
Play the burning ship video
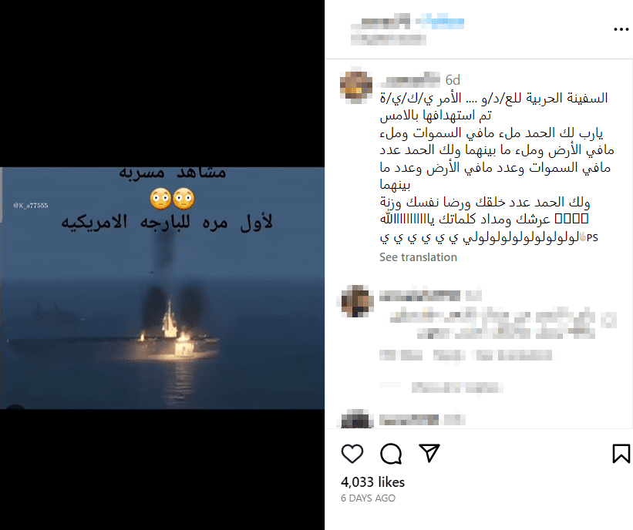click(x=162, y=288)
